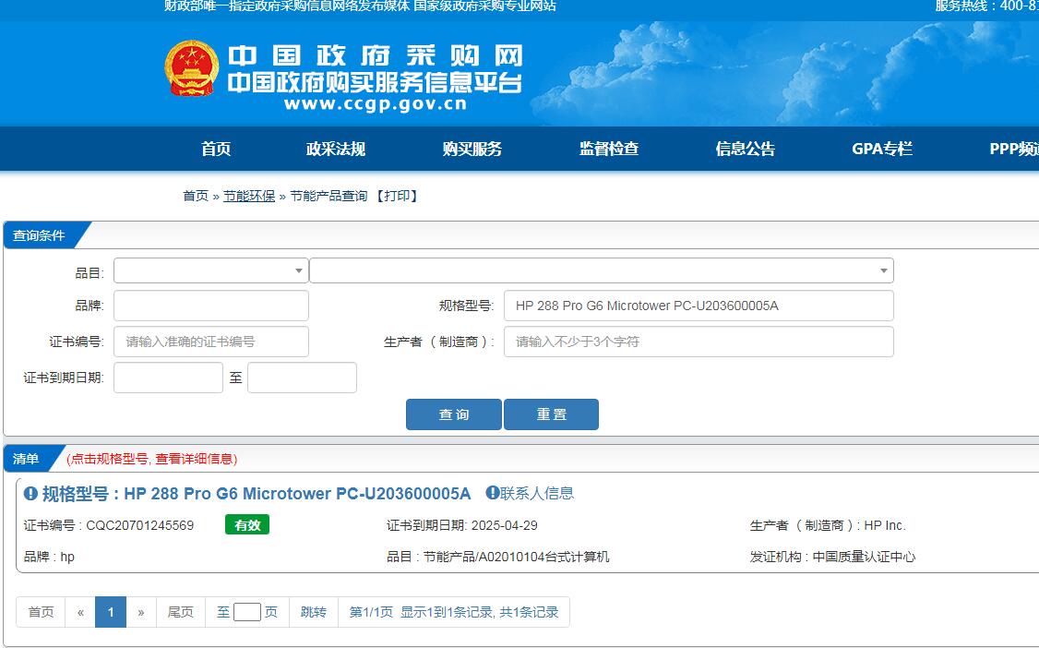Click the 生产者（制造商） manufacturer input field
Screen dimensions: 1039x648
(698, 342)
